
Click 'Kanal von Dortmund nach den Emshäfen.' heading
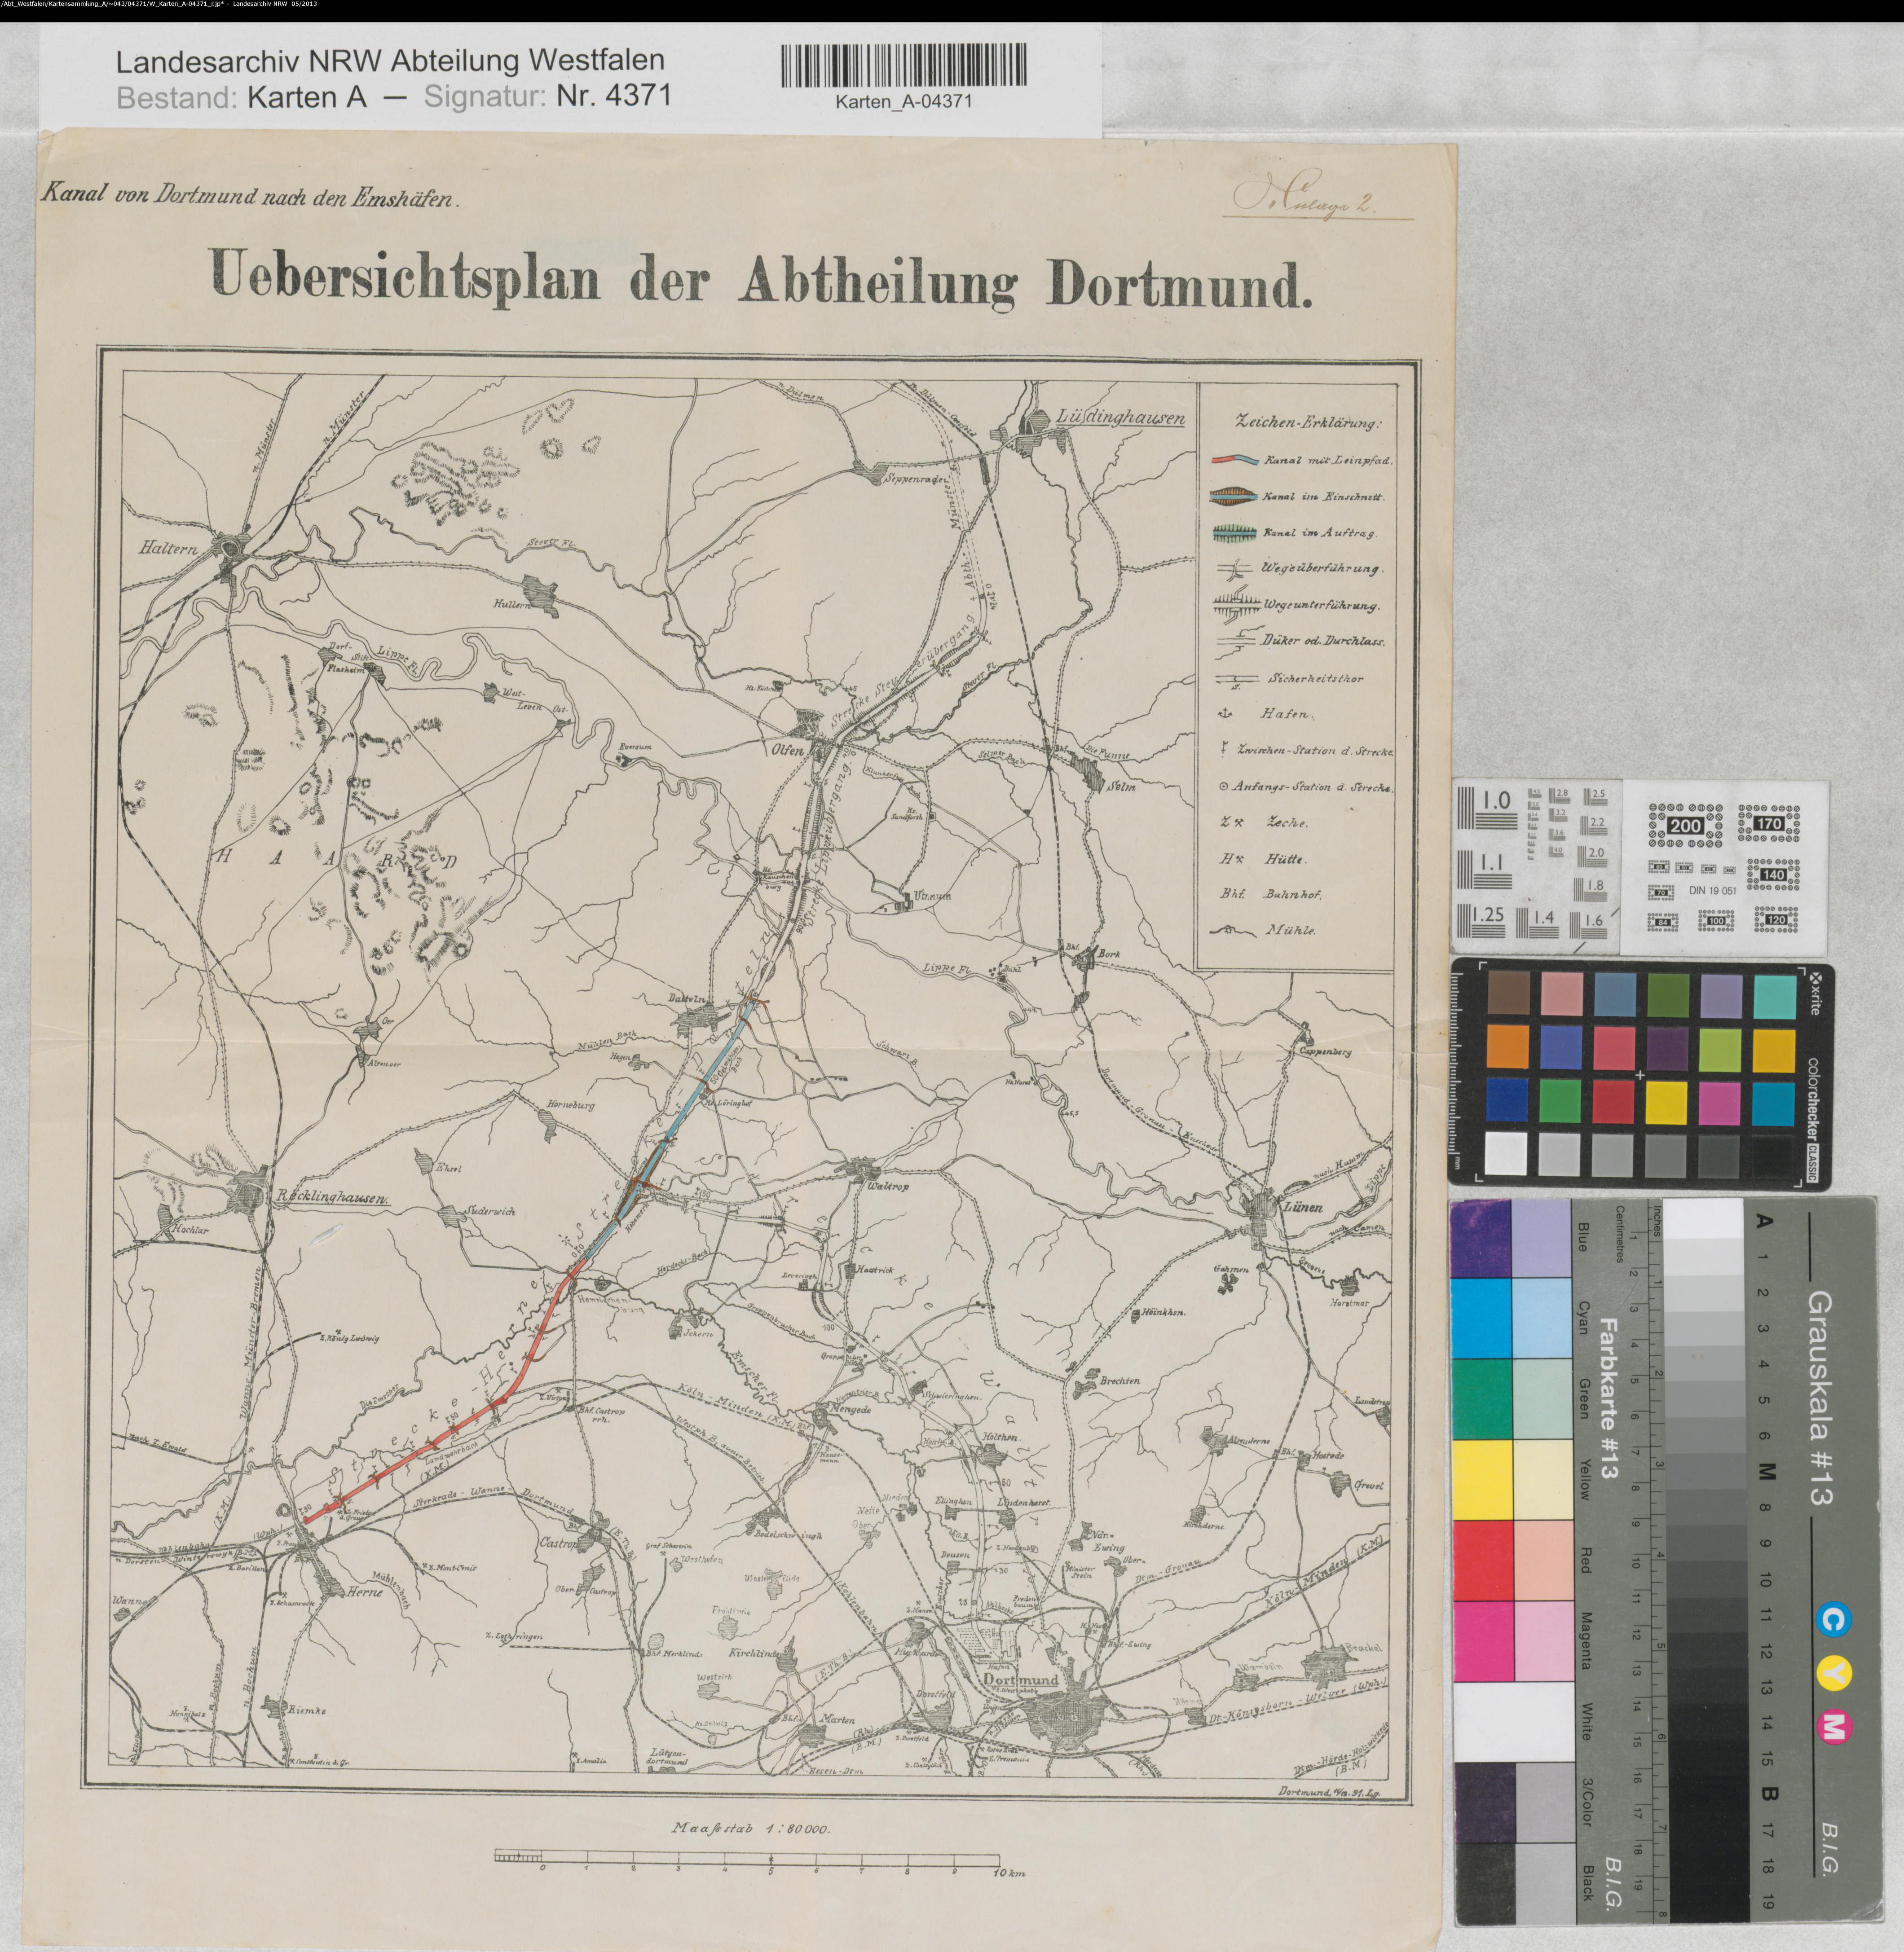(250, 195)
